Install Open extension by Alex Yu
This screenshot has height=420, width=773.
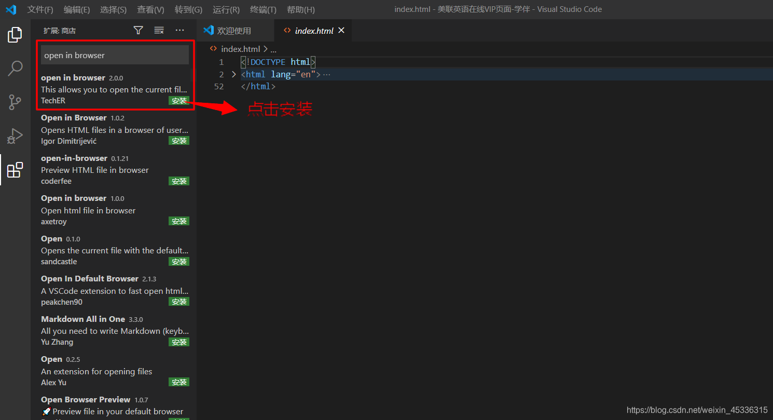click(179, 382)
